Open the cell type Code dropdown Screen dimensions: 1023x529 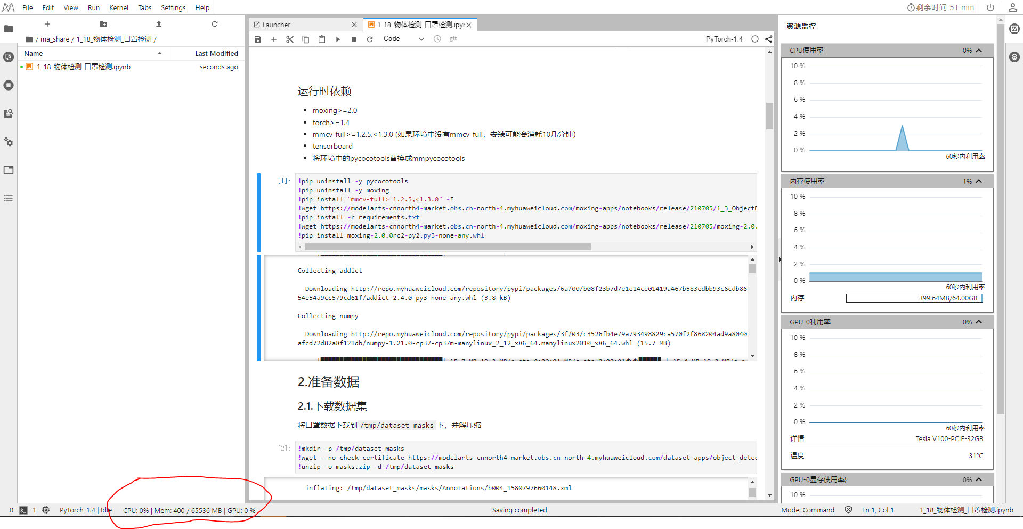pyautogui.click(x=403, y=39)
